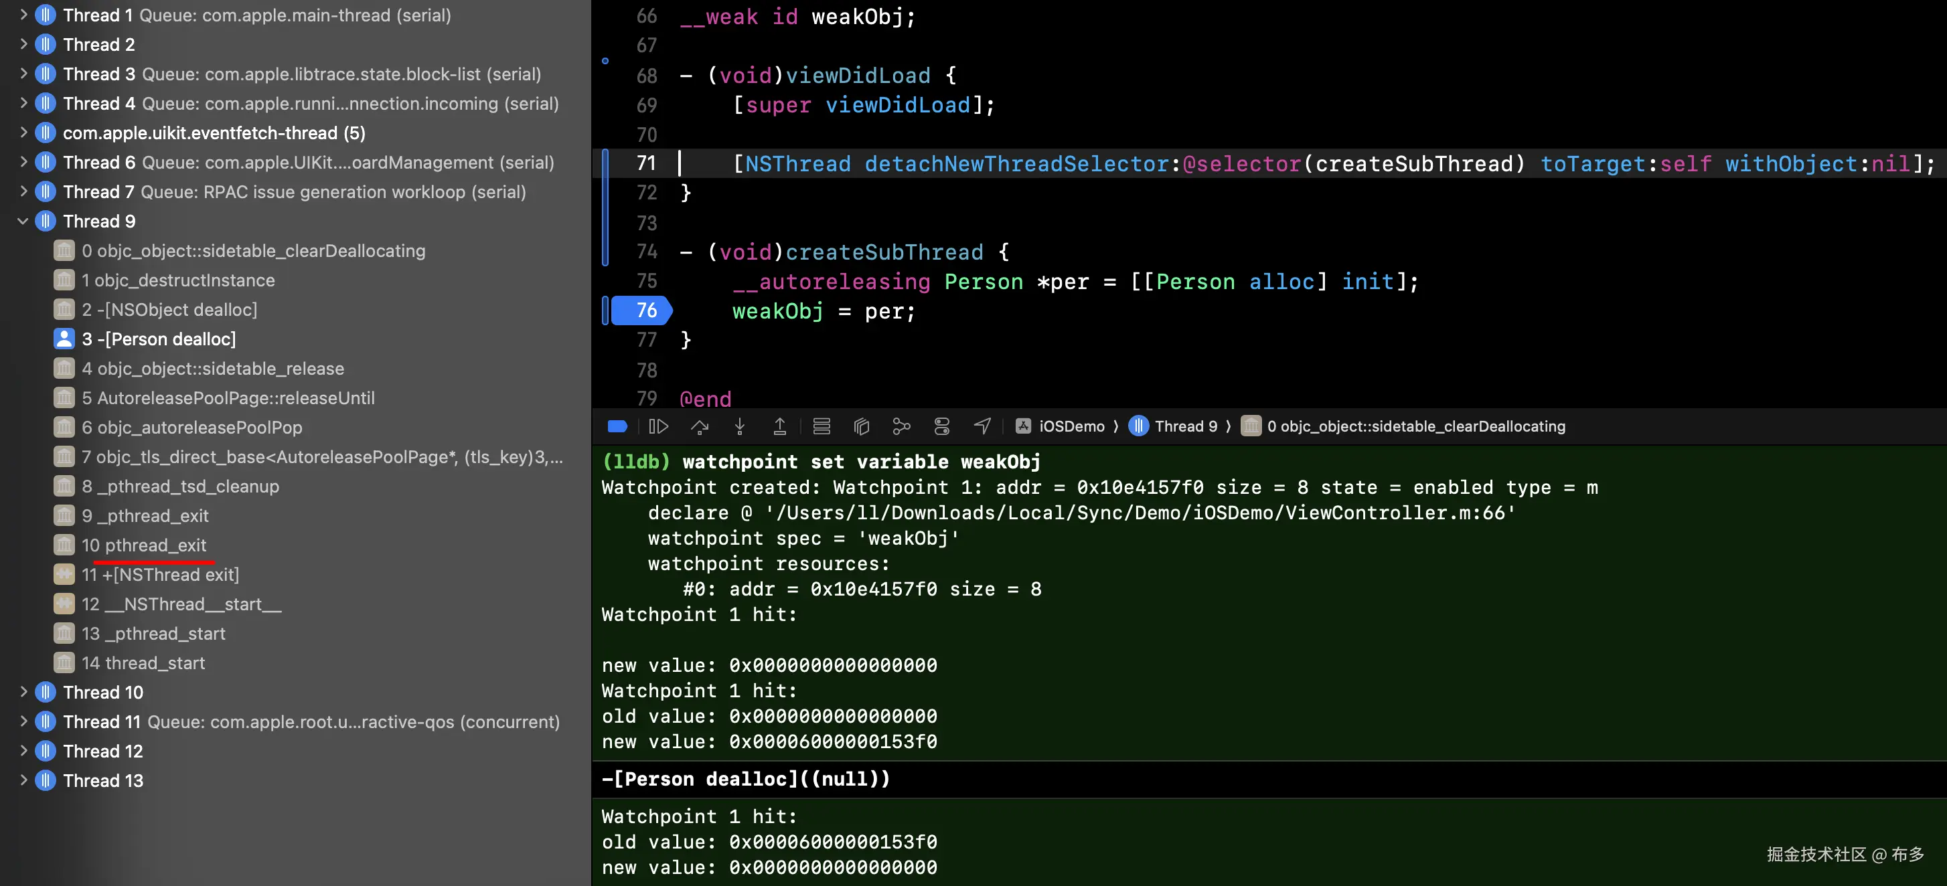Open the Debug View Hierarchy icon
Viewport: 1947px width, 886px height.
[862, 426]
